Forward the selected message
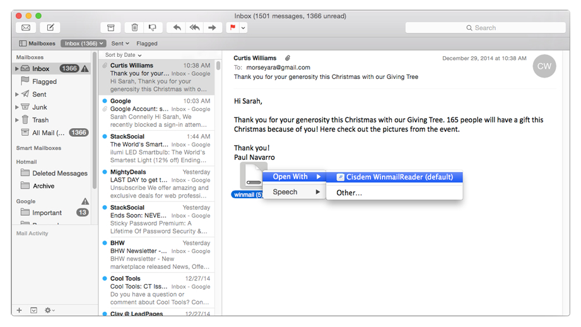 point(212,27)
